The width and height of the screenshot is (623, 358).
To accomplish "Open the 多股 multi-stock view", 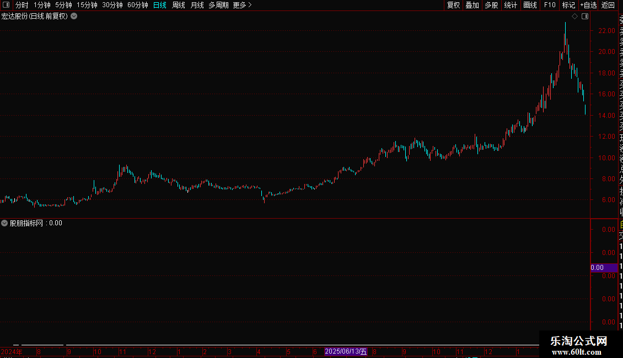I will point(491,5).
